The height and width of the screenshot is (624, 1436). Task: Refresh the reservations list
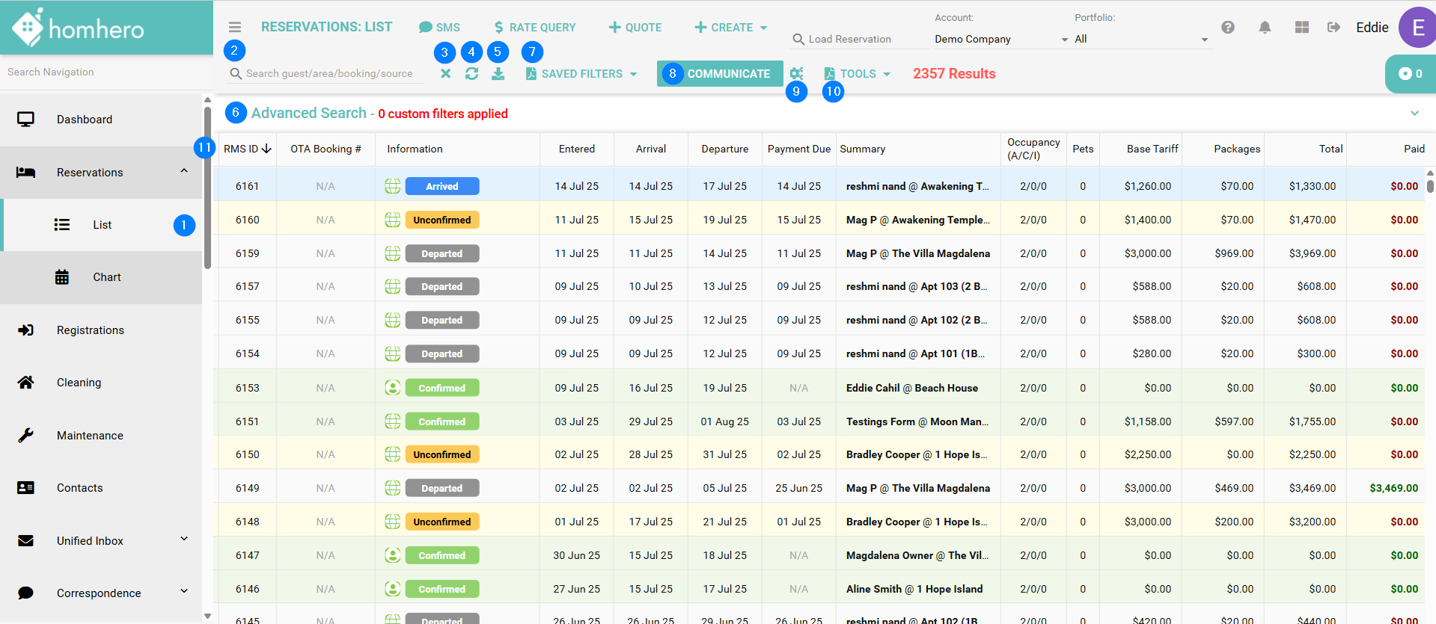[471, 74]
